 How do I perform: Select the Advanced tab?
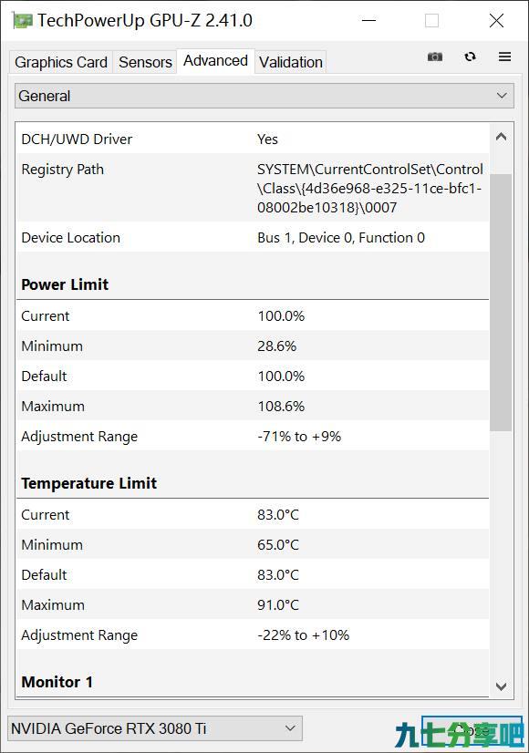215,61
